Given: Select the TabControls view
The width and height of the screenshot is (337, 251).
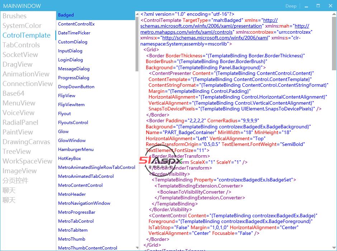Looking at the screenshot, I should (x=21, y=45).
